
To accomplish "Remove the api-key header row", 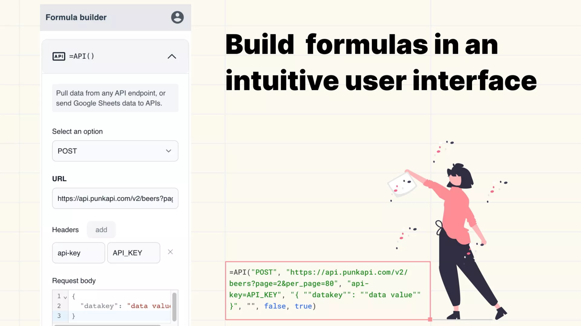I will coord(170,252).
